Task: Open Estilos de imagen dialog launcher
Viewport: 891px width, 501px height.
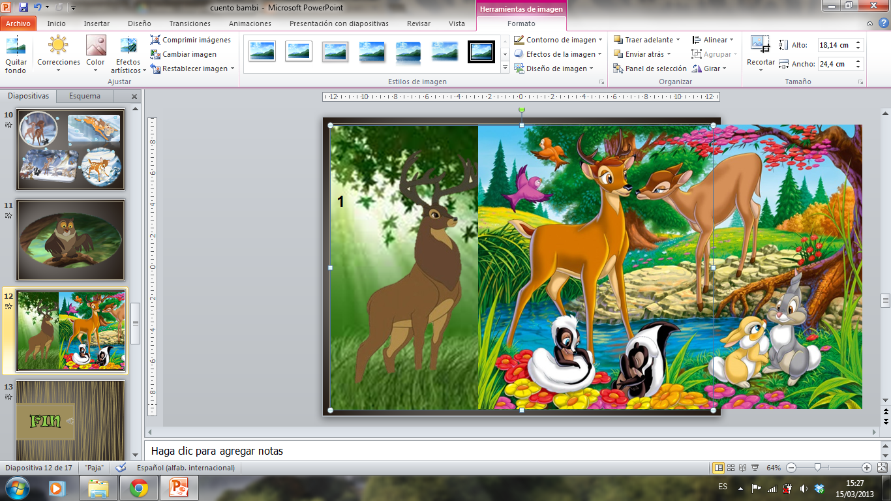Action: [601, 82]
